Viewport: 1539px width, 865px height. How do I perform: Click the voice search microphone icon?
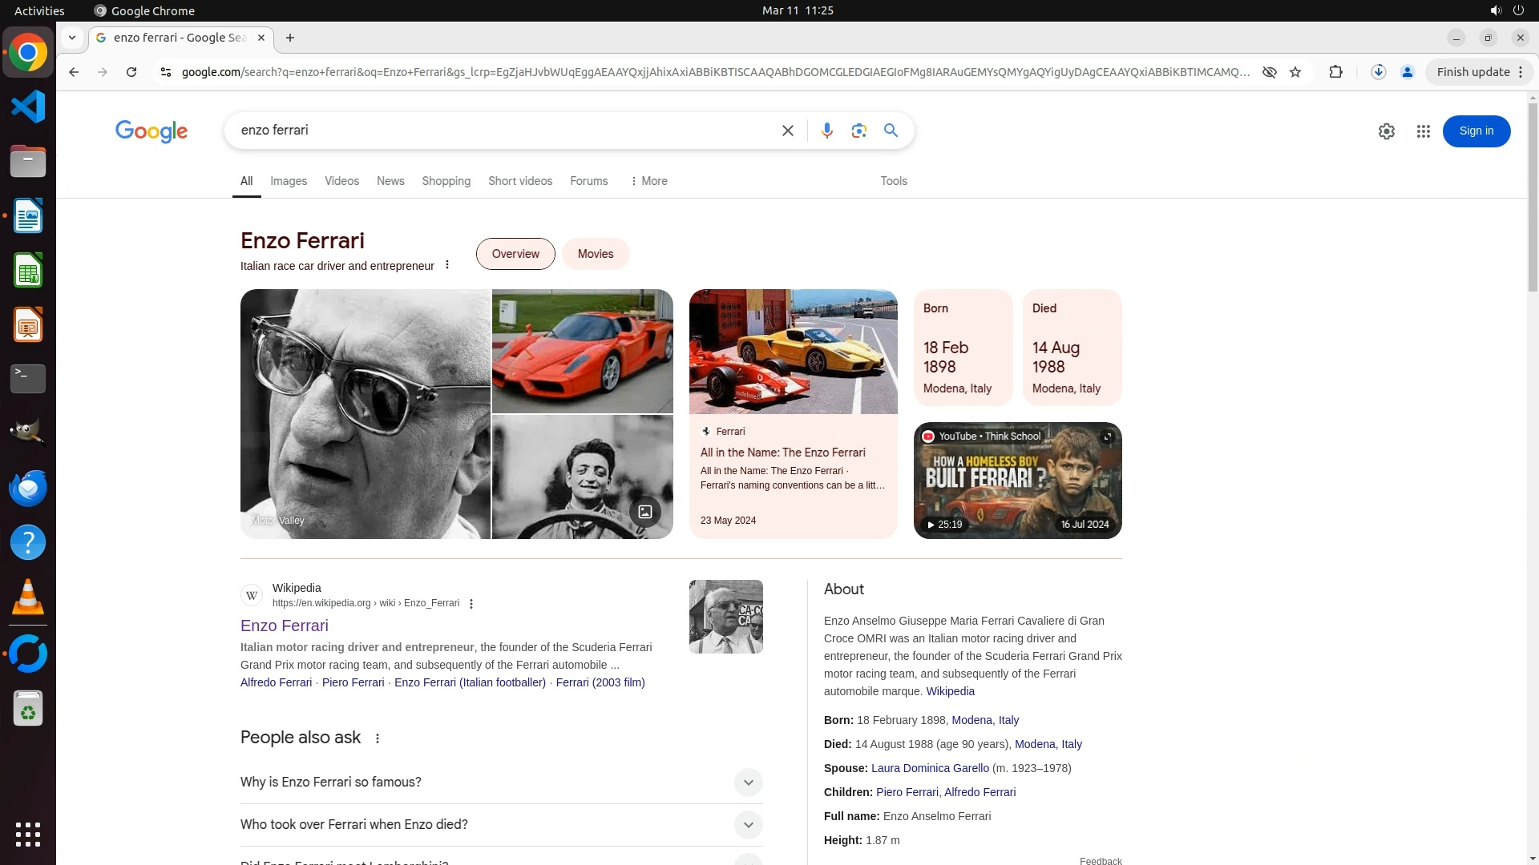826,131
